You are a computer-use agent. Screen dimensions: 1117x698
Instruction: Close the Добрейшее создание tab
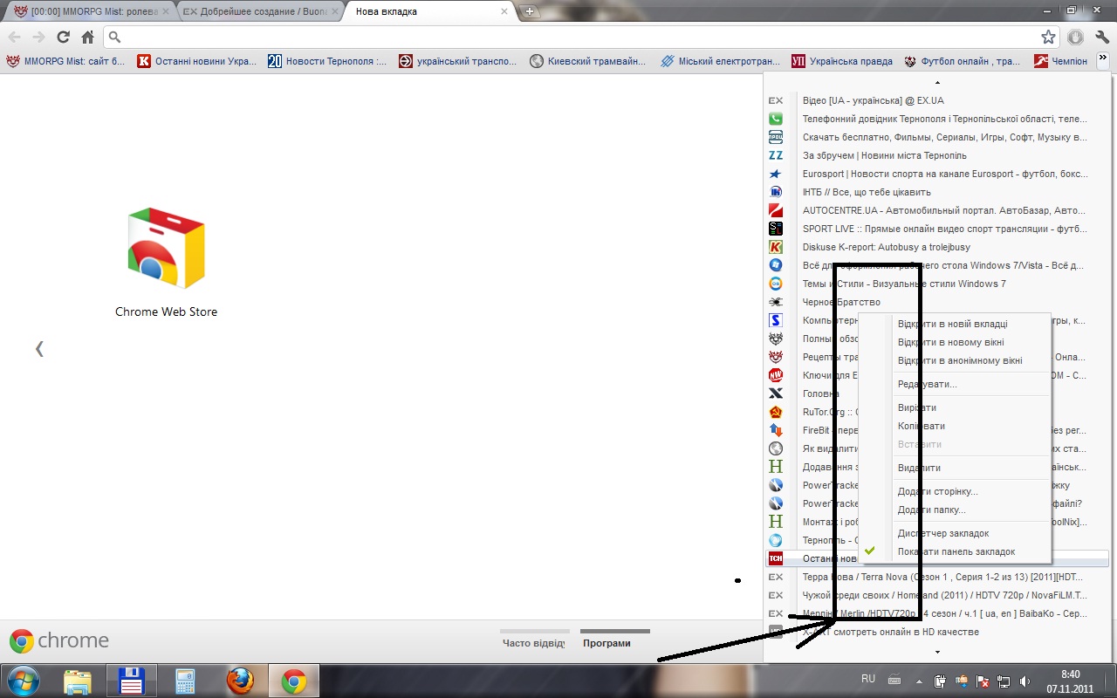(x=334, y=12)
